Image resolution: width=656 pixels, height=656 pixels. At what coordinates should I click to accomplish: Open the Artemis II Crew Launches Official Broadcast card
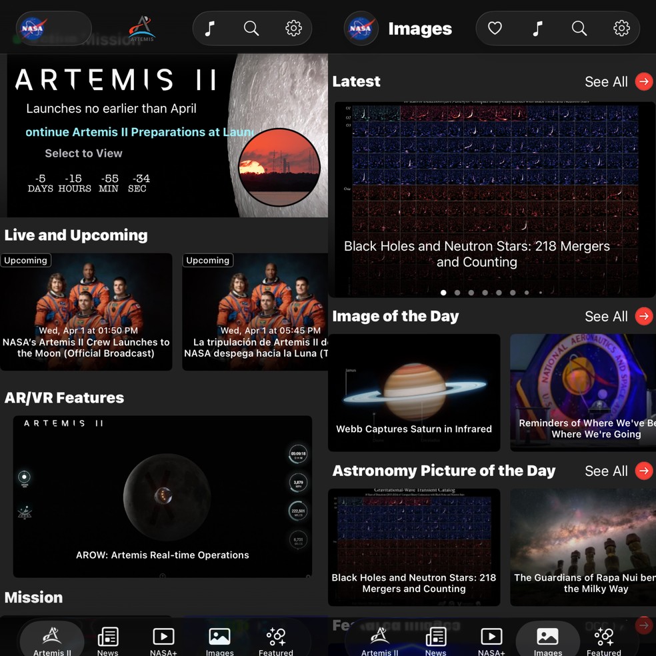click(86, 311)
